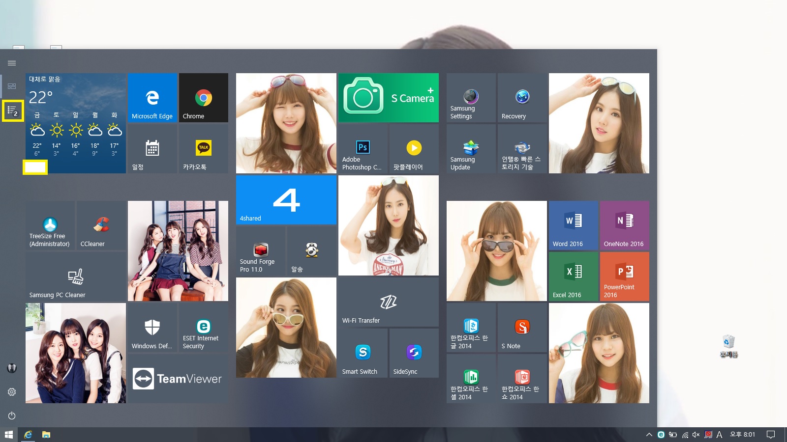The image size is (787, 442).
Task: Open Intel Rapid Storage Technology tile
Action: pyautogui.click(x=522, y=149)
